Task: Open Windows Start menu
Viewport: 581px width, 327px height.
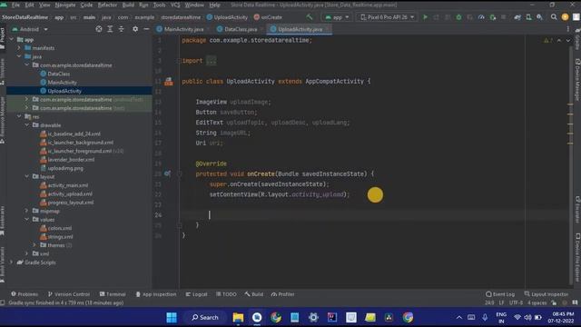Action: (x=172, y=317)
